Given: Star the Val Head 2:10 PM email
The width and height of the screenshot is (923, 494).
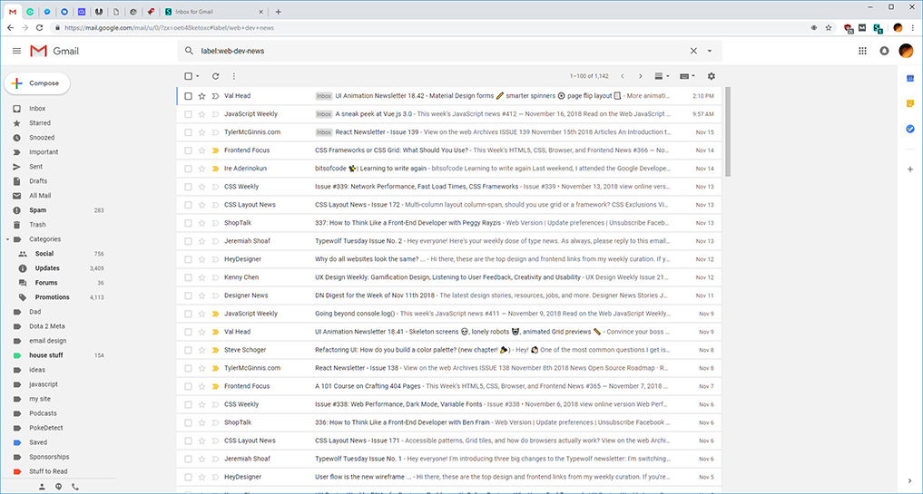Looking at the screenshot, I should pos(201,96).
